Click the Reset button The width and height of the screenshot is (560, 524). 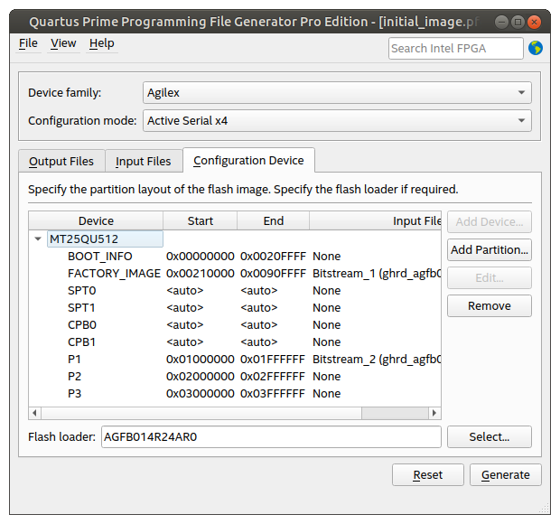tap(428, 474)
